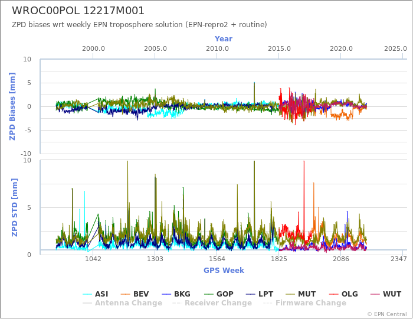Click GPS week 1303 tick label
This screenshot has width=413, height=319.
[x=155, y=259]
